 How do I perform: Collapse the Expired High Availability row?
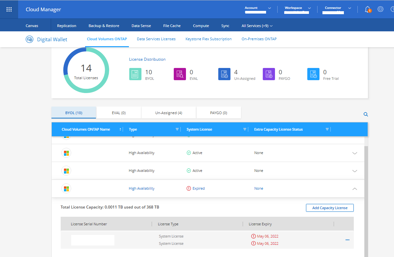coord(355,189)
